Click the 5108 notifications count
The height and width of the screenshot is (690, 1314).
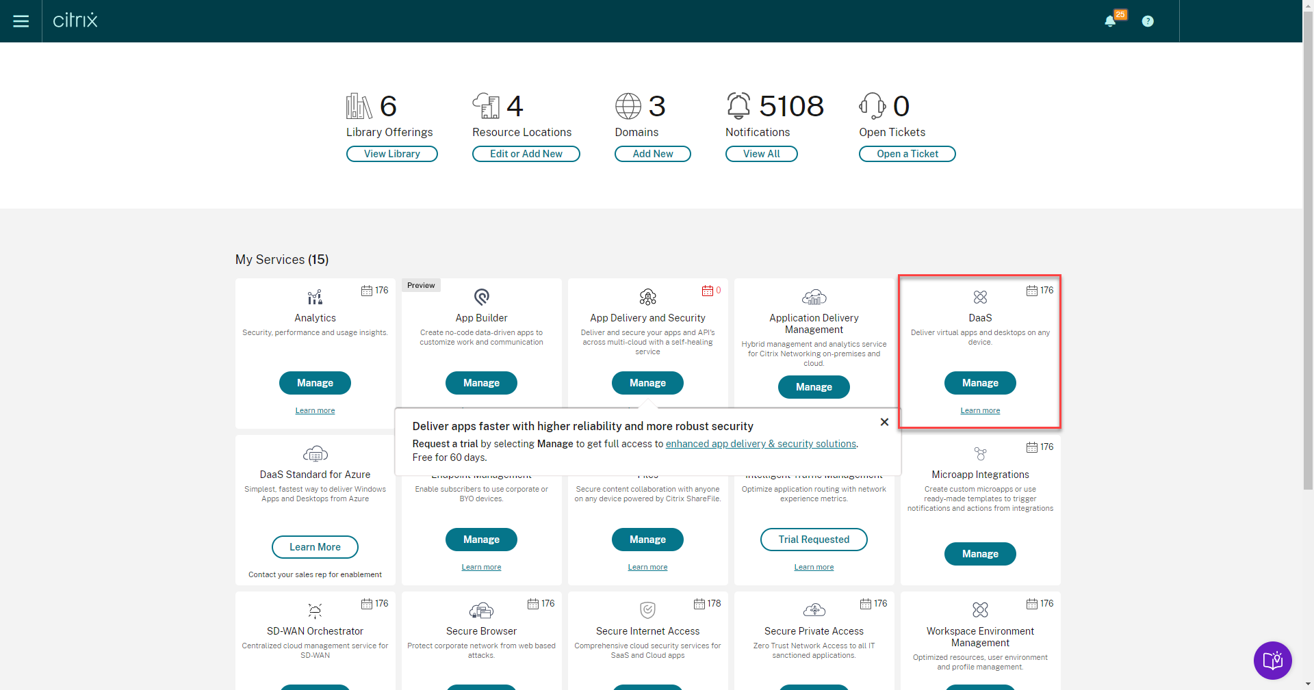[792, 106]
